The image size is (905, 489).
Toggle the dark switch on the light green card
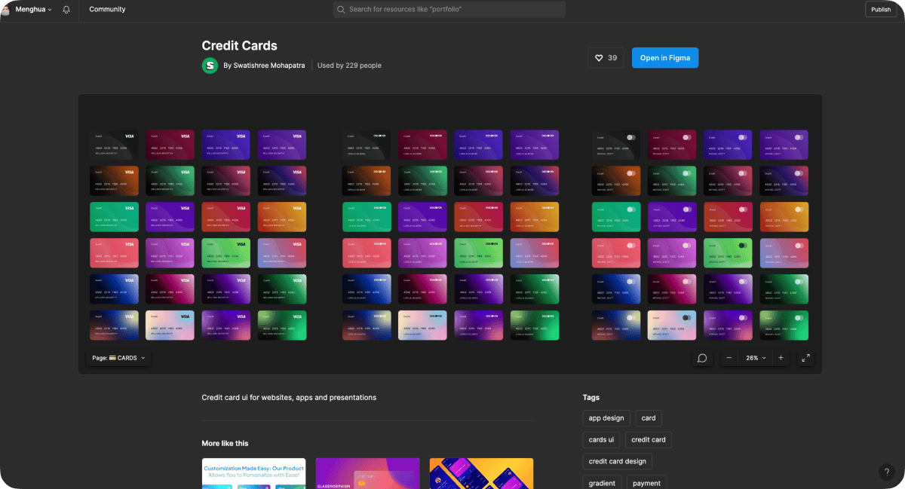[743, 246]
